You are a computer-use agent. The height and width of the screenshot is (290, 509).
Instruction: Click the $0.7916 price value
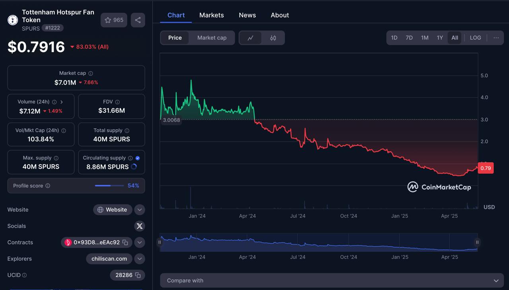[36, 47]
